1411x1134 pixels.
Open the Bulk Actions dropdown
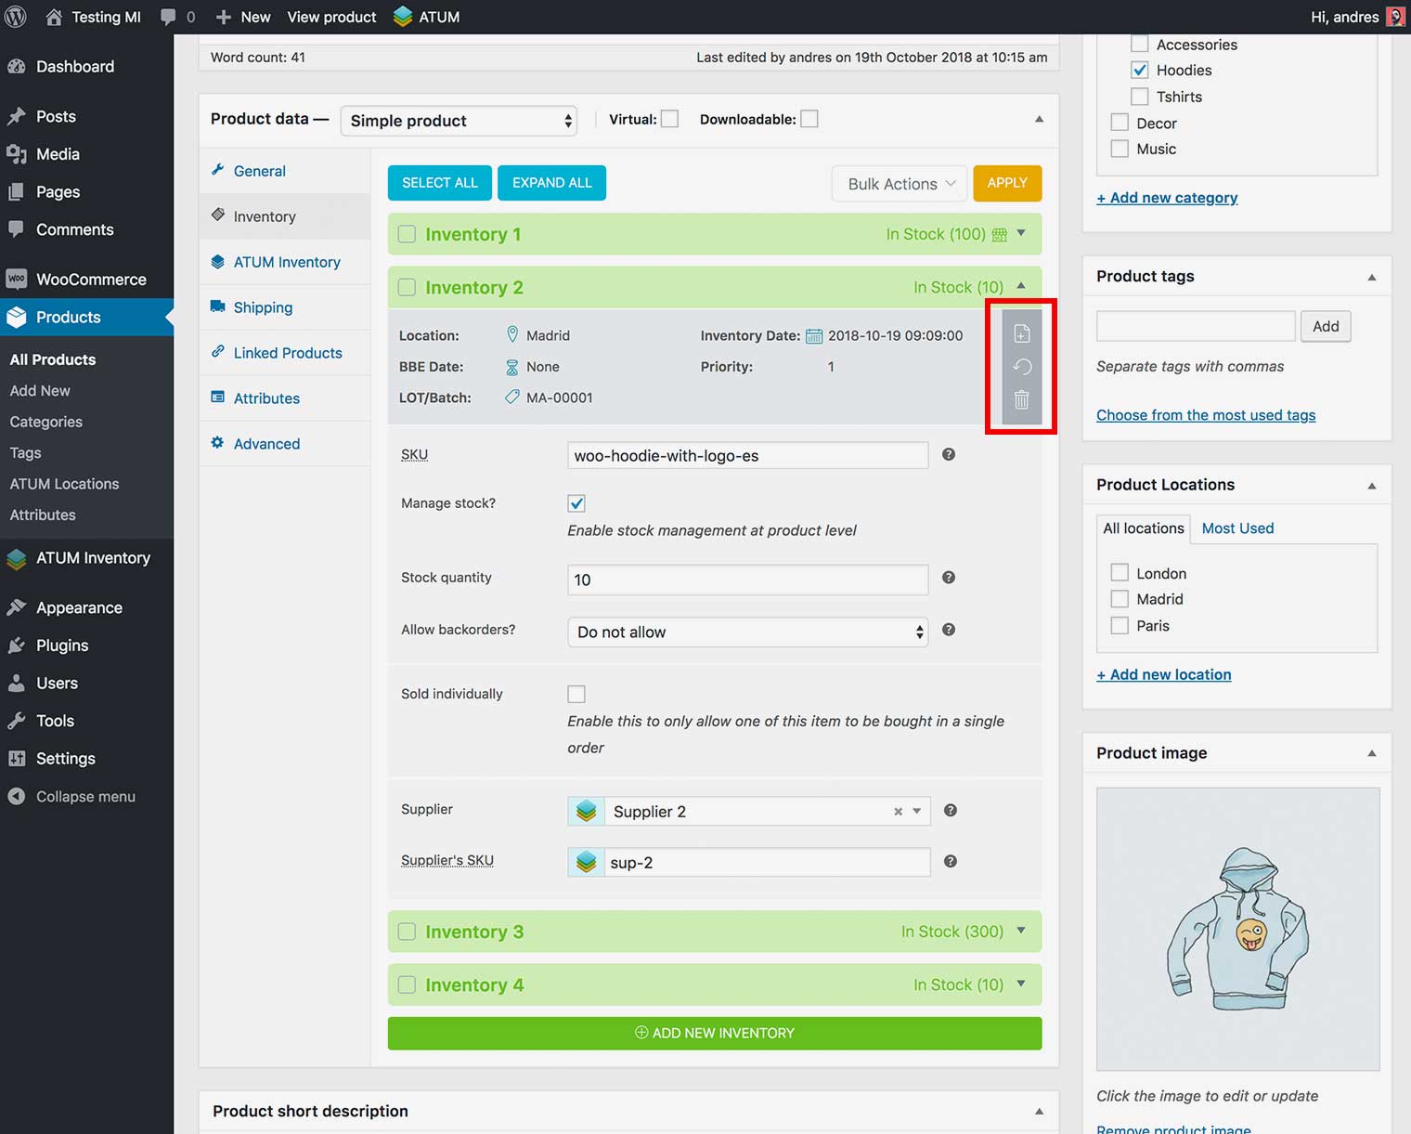coord(899,184)
